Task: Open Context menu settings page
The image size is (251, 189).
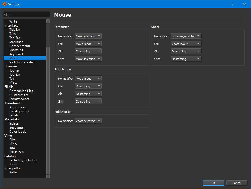Action: (x=20, y=46)
